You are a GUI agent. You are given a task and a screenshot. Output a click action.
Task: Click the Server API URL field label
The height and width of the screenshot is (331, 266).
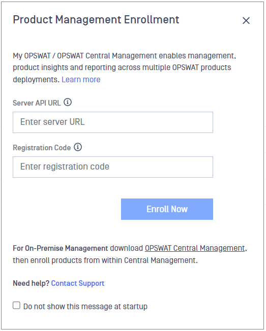[37, 103]
